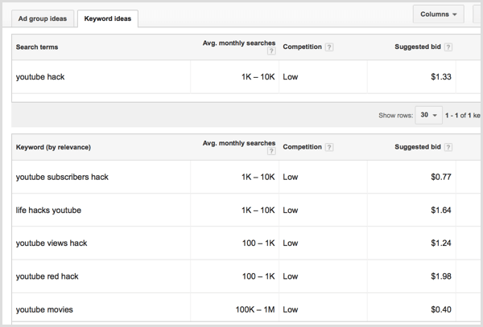The height and width of the screenshot is (327, 483).
Task: Sort Keyword table by Avg. monthly searches
Action: tap(239, 143)
